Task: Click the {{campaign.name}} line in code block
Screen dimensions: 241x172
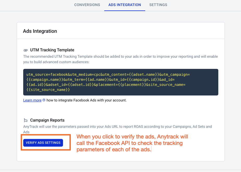Action: coord(100,80)
